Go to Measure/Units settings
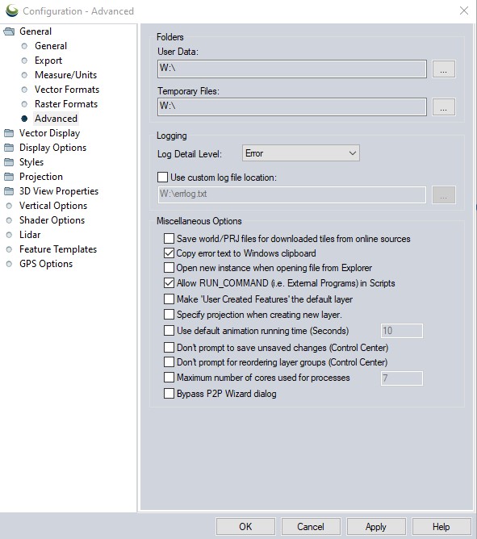Image resolution: width=477 pixels, height=539 pixels. tap(65, 75)
